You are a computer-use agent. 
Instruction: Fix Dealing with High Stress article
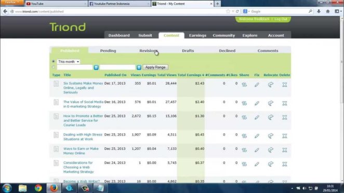tap(257, 136)
